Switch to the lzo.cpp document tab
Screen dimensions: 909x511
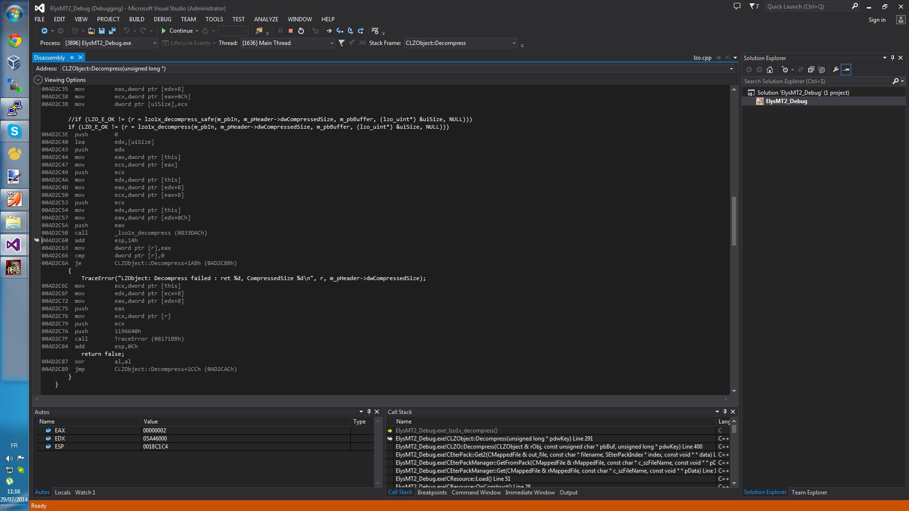point(702,58)
